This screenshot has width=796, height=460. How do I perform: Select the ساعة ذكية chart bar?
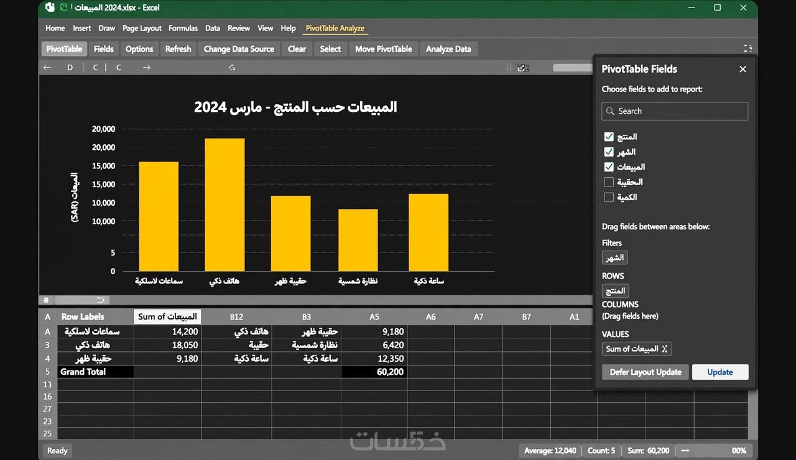point(428,232)
